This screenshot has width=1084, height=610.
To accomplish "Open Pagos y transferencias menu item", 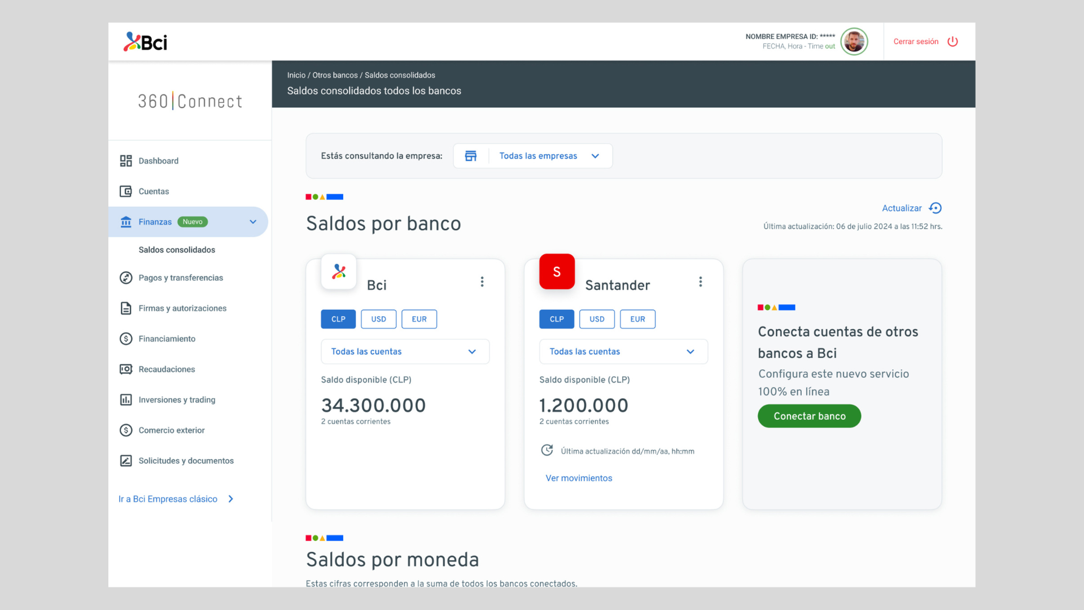I will [181, 278].
